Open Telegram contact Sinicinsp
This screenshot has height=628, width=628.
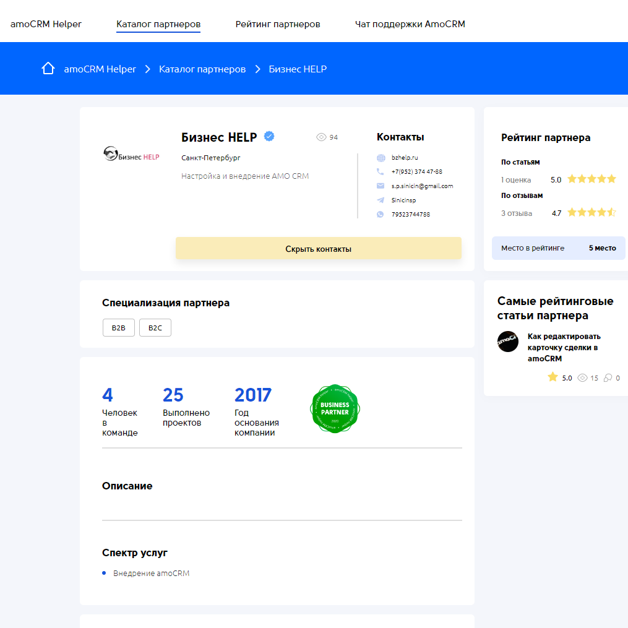click(403, 200)
